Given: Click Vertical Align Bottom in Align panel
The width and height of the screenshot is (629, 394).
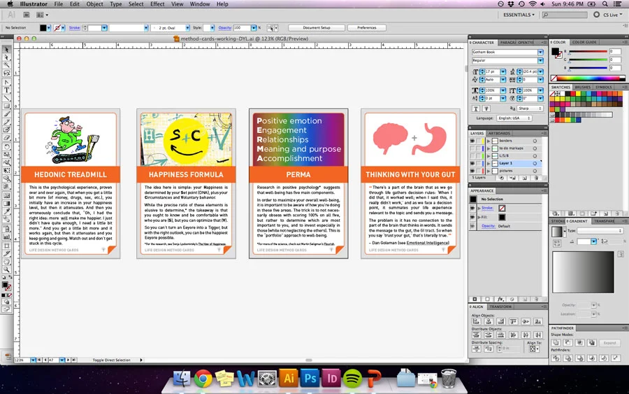Looking at the screenshot, I should pos(538,321).
